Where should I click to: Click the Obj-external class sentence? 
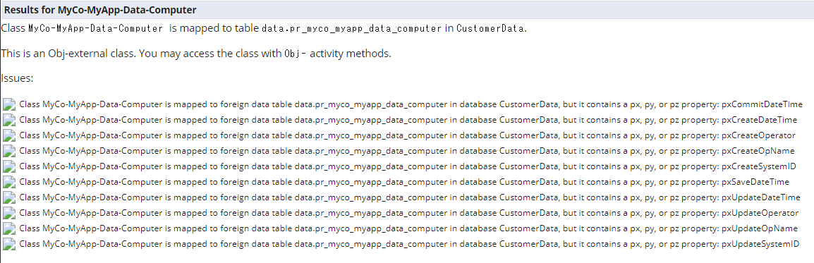point(196,54)
